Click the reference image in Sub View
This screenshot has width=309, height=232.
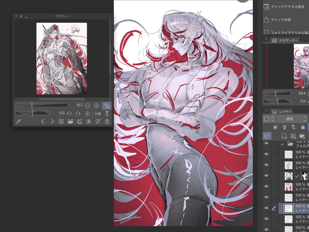click(x=62, y=59)
